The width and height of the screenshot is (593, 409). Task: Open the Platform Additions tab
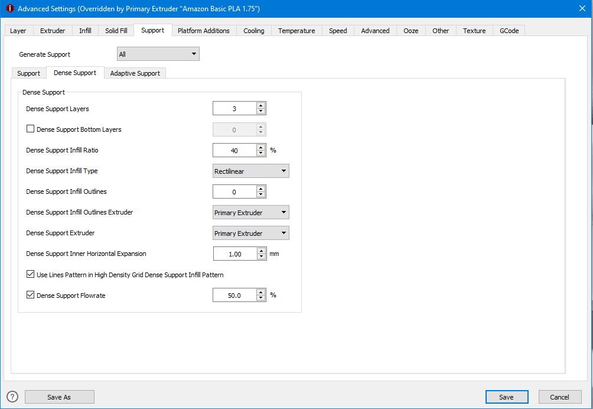tap(204, 31)
